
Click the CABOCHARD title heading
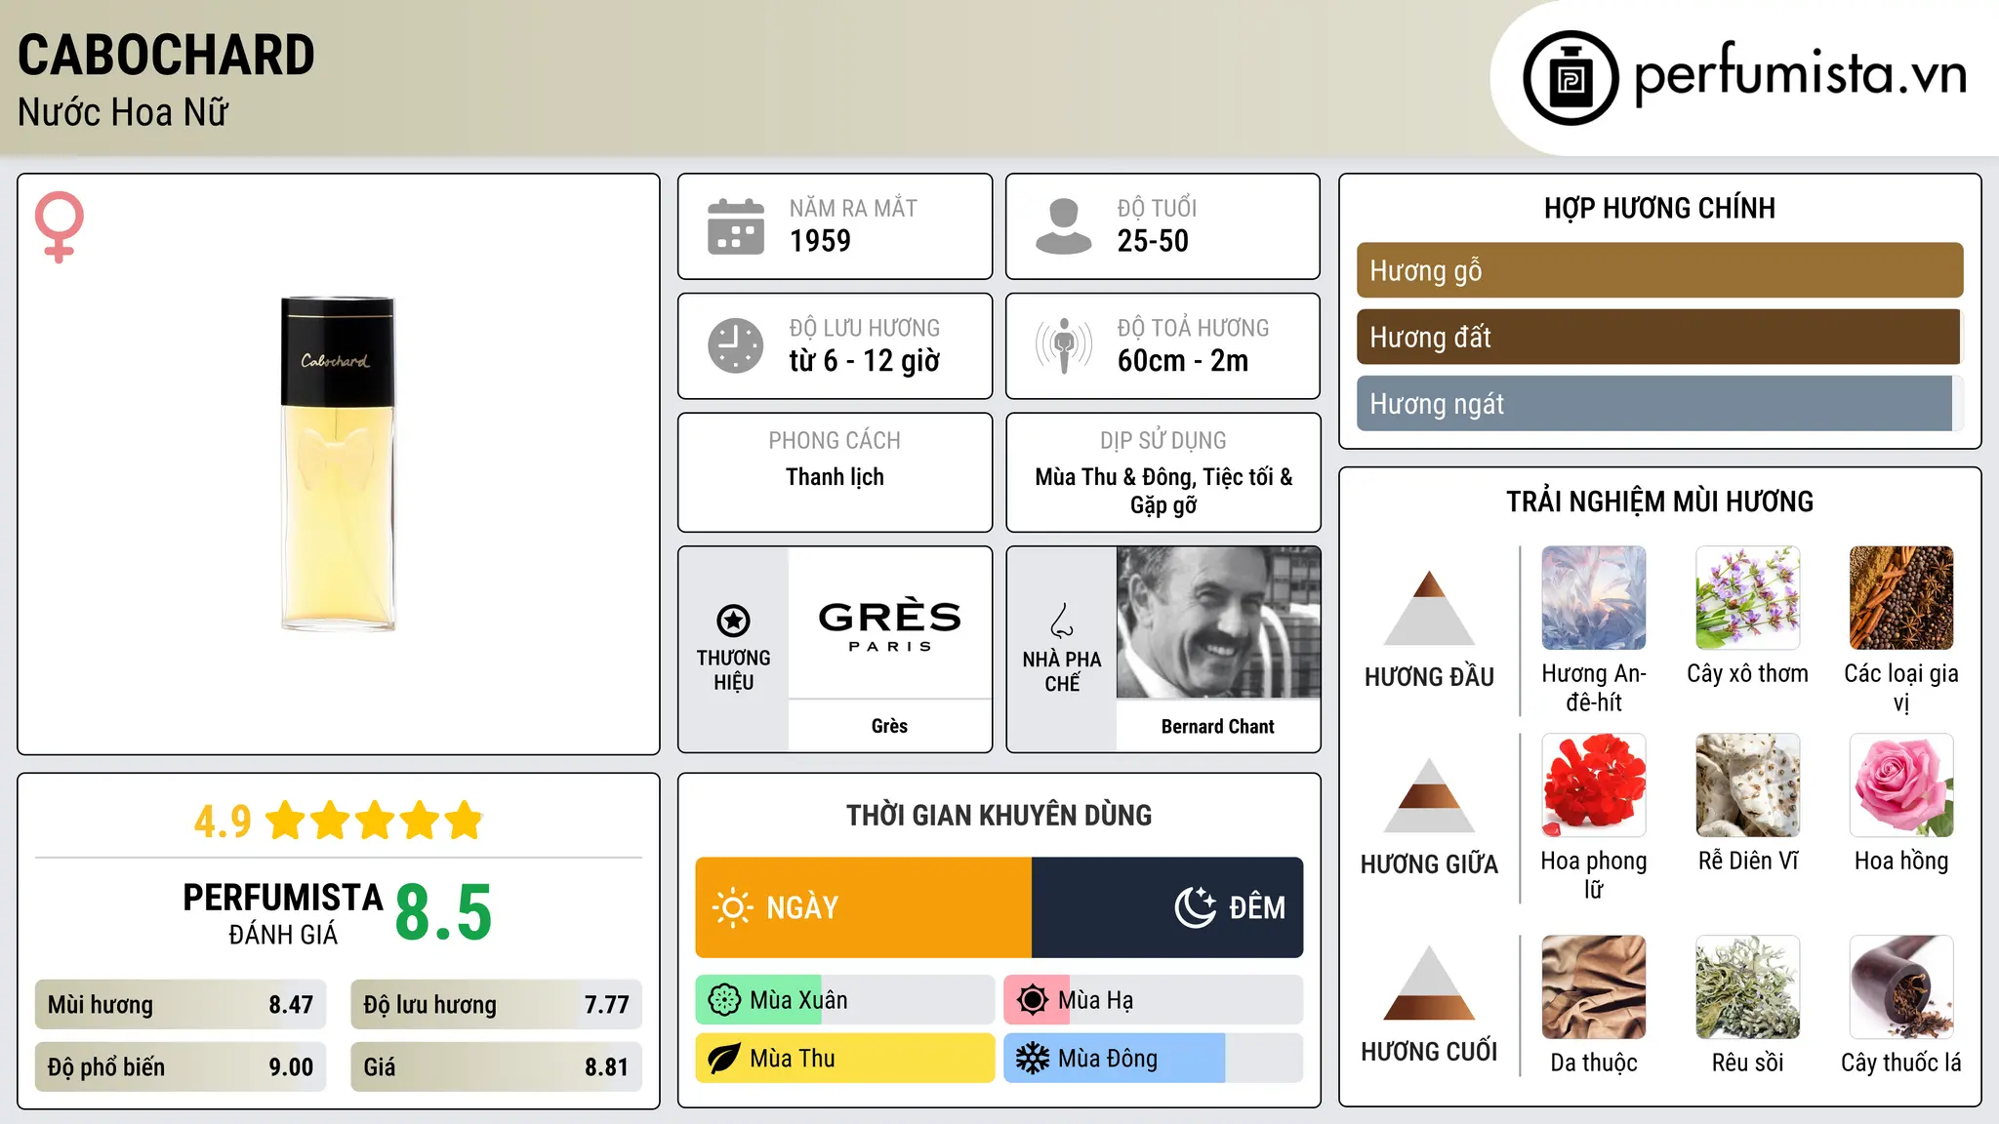[166, 55]
